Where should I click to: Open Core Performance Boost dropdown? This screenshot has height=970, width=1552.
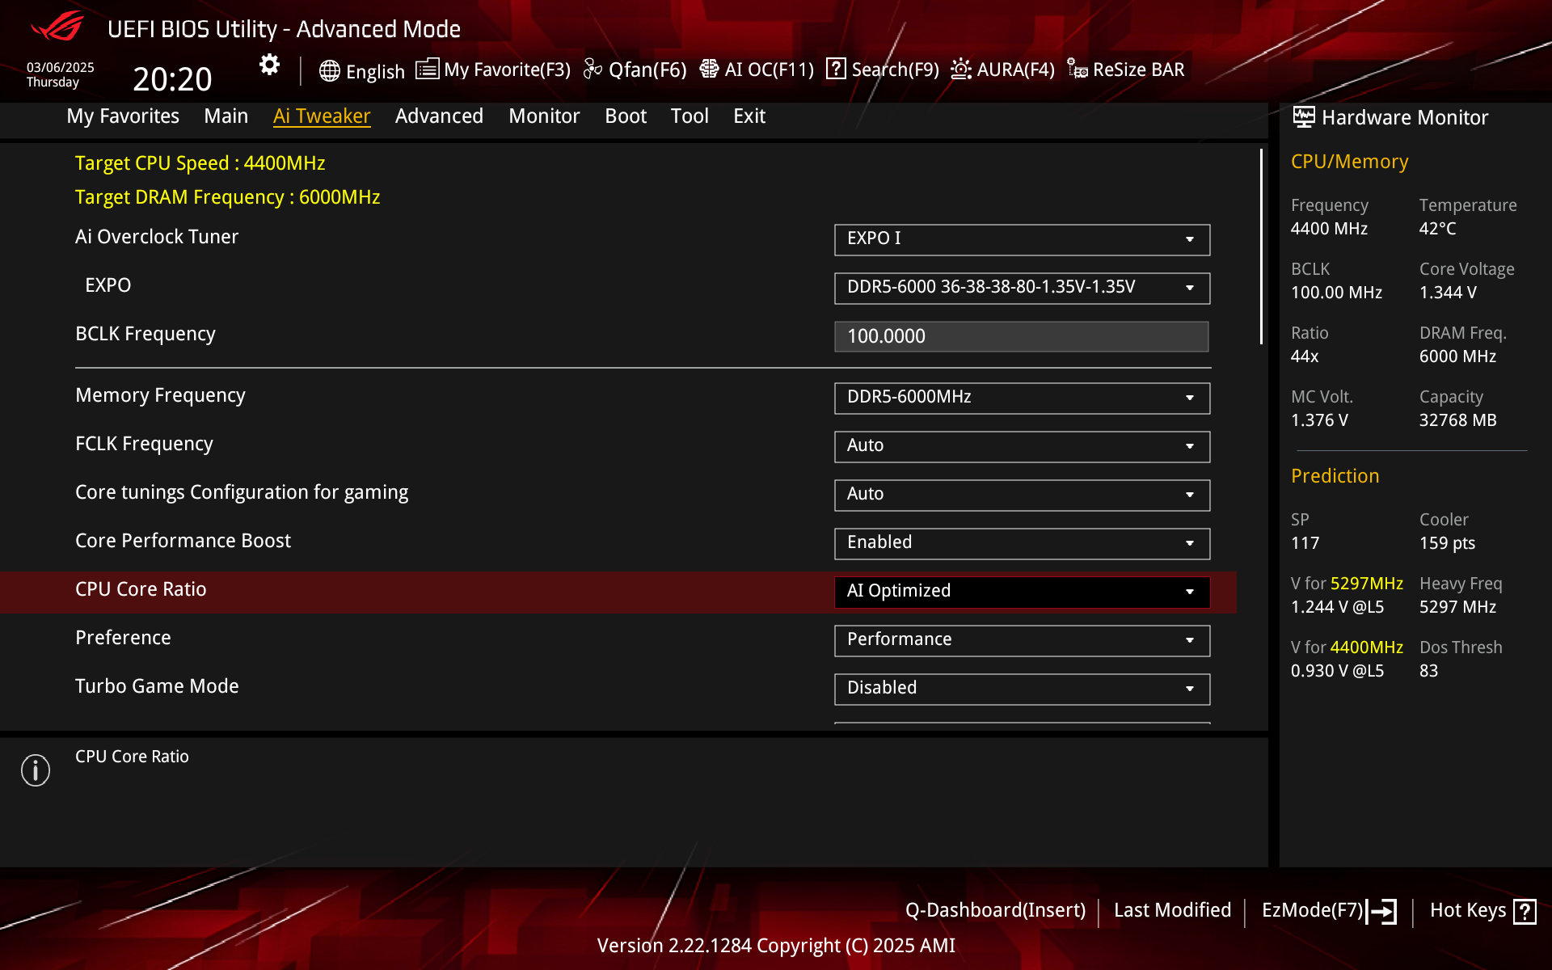coord(1022,543)
